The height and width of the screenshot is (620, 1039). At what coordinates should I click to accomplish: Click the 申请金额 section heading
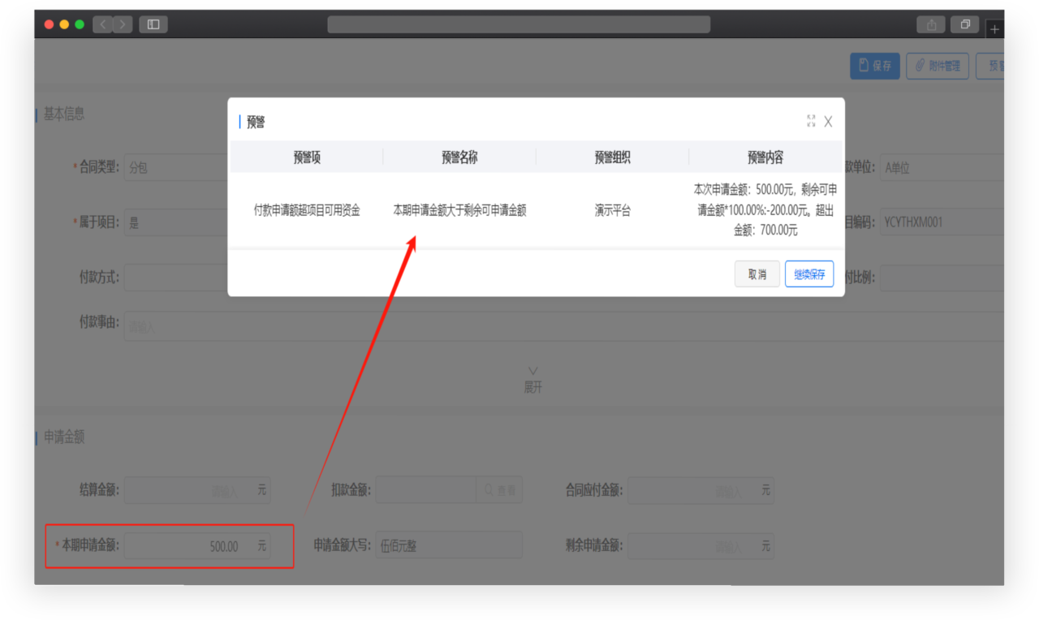click(x=63, y=437)
